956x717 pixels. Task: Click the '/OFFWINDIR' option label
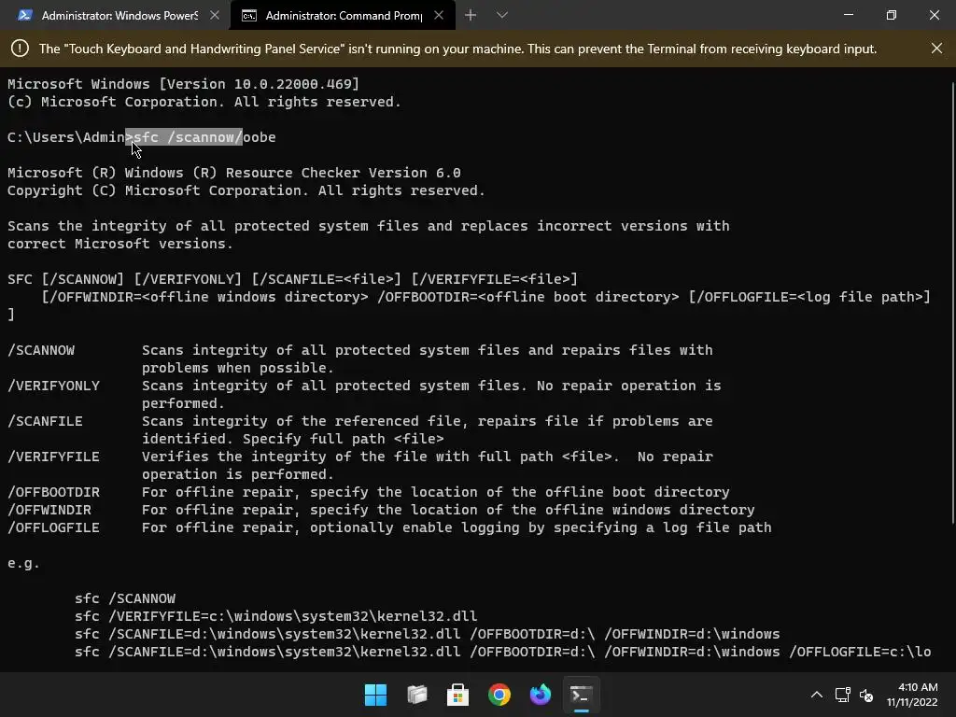coord(49,509)
